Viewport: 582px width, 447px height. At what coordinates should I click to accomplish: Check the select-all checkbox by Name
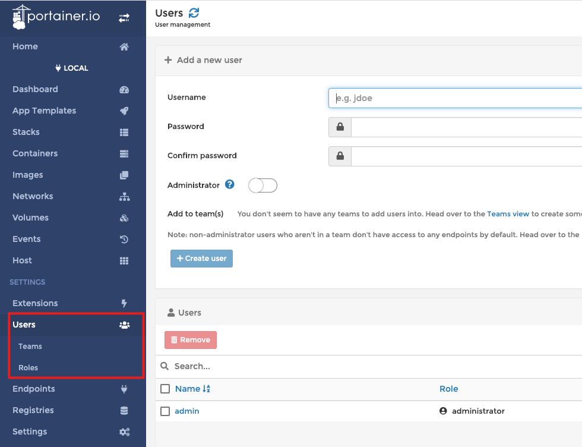click(166, 389)
